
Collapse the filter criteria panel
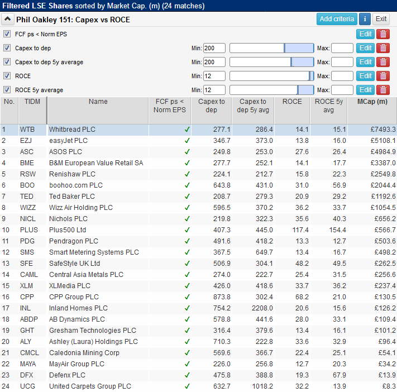[8, 19]
